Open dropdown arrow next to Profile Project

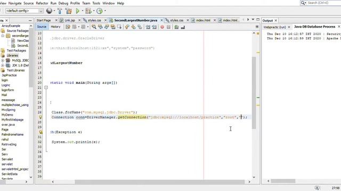(105, 11)
